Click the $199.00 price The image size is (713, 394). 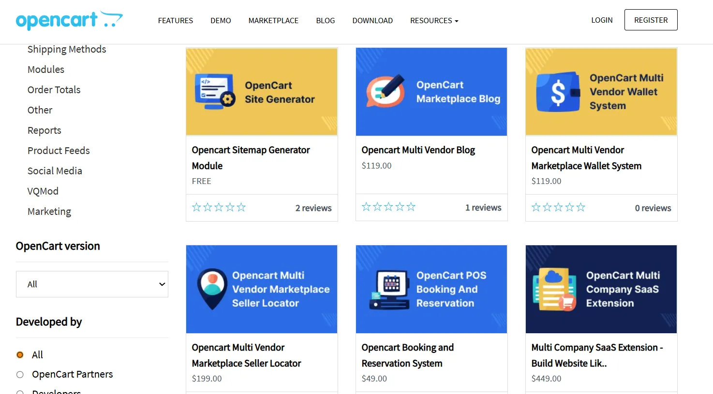point(207,379)
